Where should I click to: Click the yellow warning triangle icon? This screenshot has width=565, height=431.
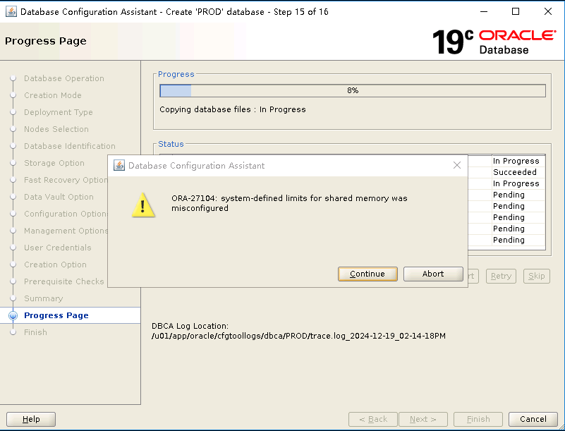(x=144, y=206)
